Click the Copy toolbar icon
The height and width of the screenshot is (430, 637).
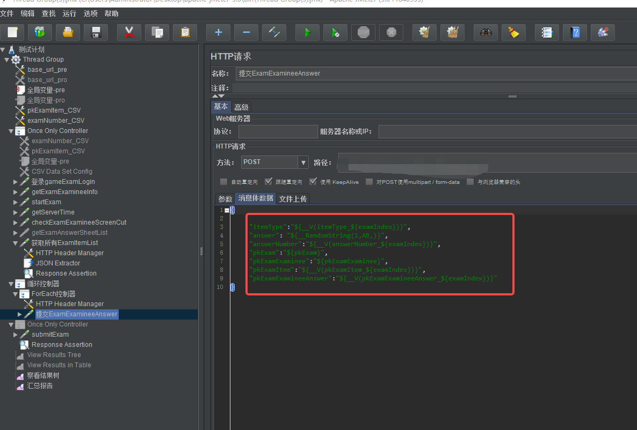tap(157, 33)
